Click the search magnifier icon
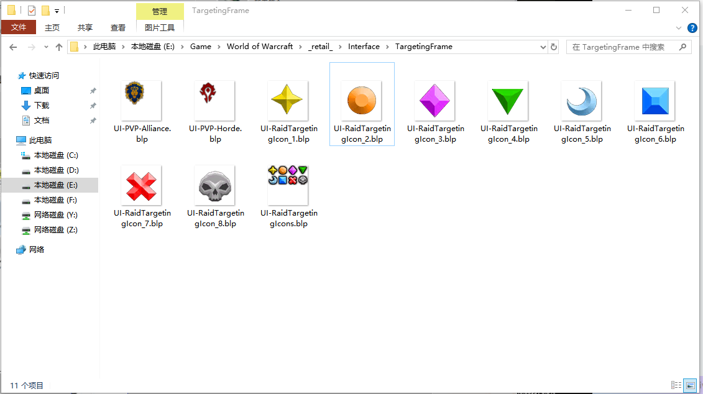This screenshot has width=703, height=394. tap(682, 47)
